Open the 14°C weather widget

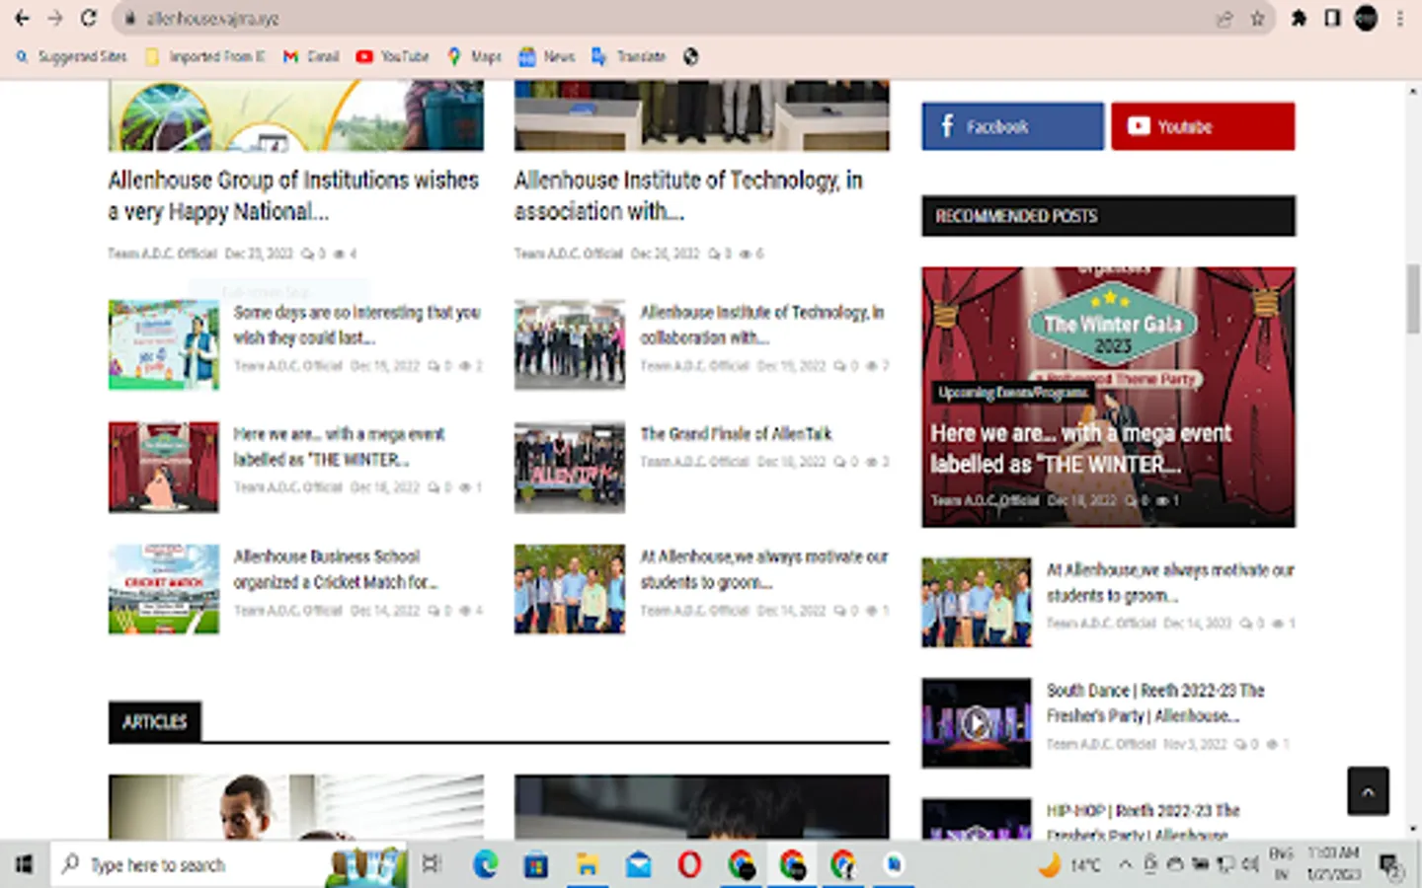(1068, 865)
